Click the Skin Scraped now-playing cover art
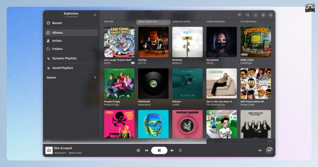 (49, 150)
